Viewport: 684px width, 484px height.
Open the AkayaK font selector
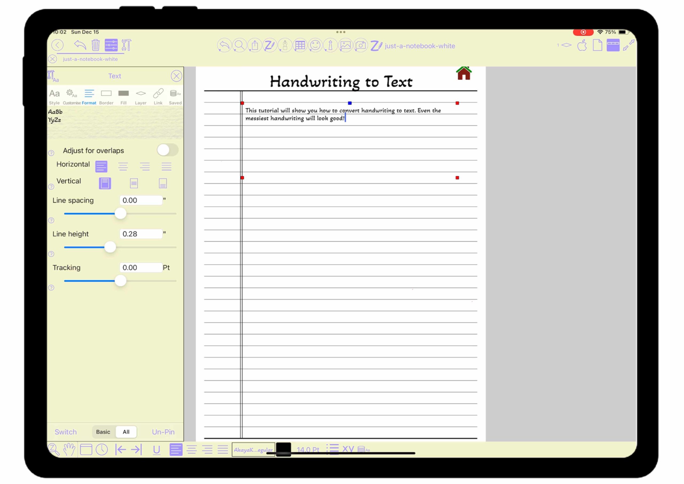pyautogui.click(x=253, y=450)
